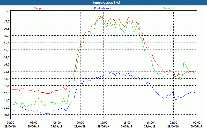Click the '13,5' y-axis value
207x129 pixels.
click(7, 71)
